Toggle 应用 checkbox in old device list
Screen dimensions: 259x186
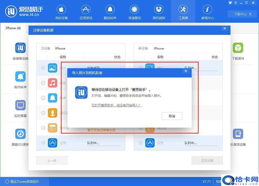(43, 143)
